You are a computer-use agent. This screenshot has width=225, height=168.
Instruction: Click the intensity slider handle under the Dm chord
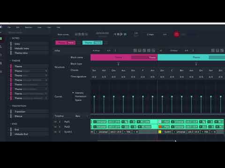(114, 97)
